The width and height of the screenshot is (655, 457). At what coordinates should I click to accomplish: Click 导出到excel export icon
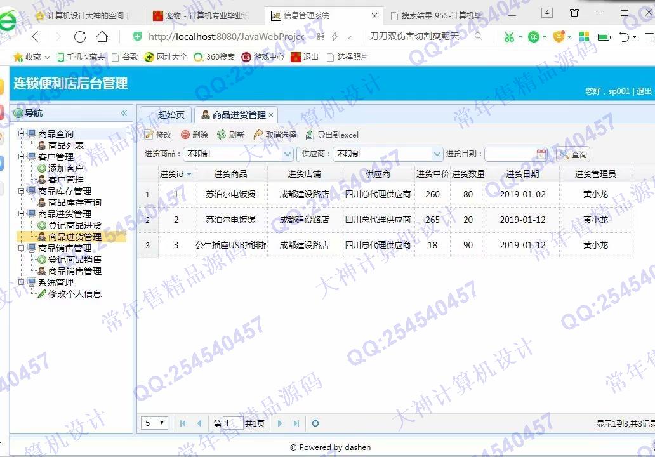310,135
